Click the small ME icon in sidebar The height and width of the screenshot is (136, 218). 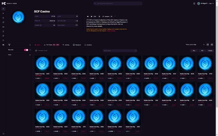click(x=3, y=45)
